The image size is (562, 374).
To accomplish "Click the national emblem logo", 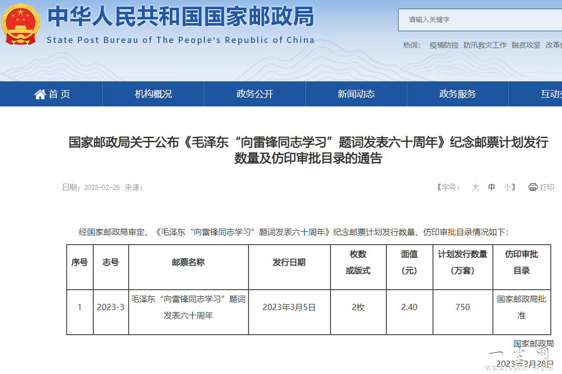I will click(x=20, y=24).
